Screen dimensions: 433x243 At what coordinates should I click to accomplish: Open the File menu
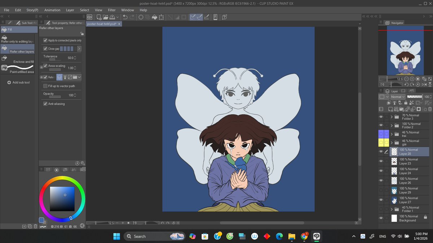(6, 10)
